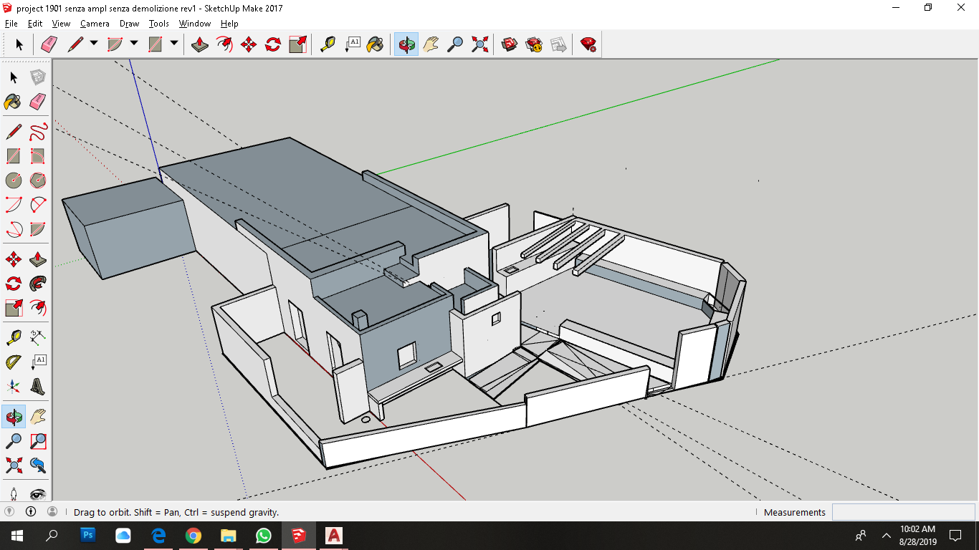This screenshot has width=979, height=550.
Task: Open the Camera menu
Action: [x=95, y=24]
